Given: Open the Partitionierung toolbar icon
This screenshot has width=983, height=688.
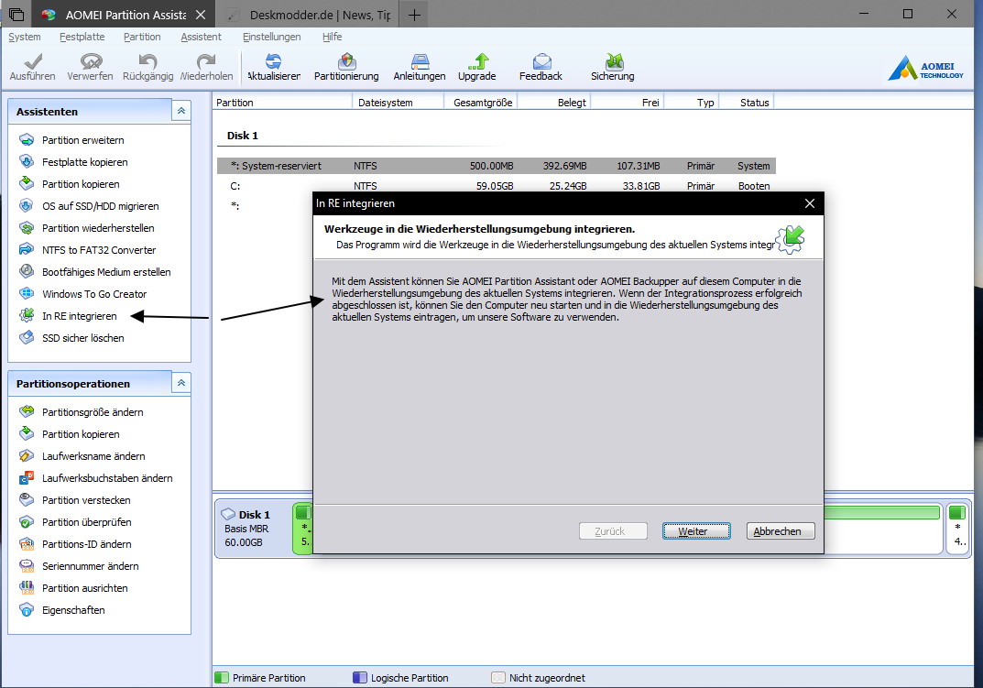Looking at the screenshot, I should [x=346, y=61].
